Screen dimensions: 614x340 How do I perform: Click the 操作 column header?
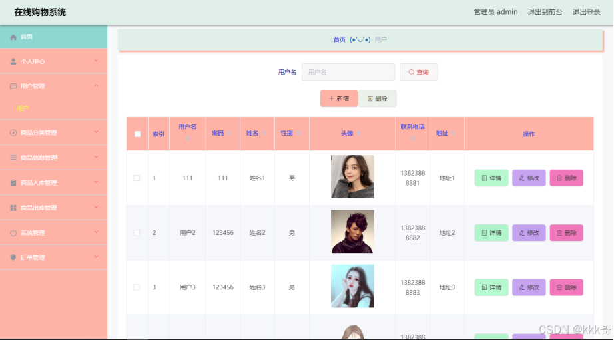pos(529,134)
